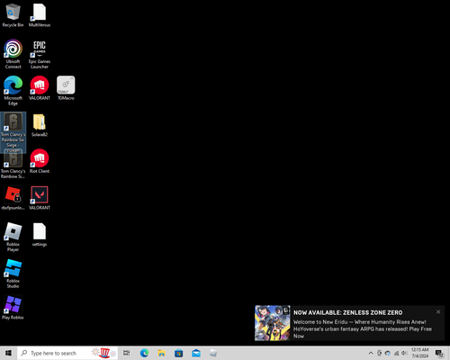Select Rainbow Six Siege - Vulkan shortcut
450x360 pixels.
pyautogui.click(x=13, y=132)
